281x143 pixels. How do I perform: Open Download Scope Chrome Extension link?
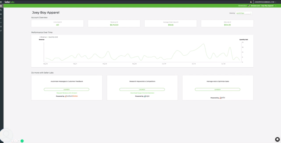(x=142, y=93)
